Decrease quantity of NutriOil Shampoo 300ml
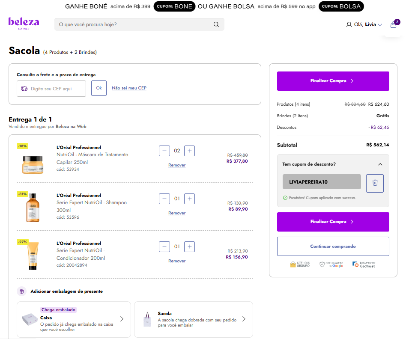The image size is (406, 339). coord(164,199)
